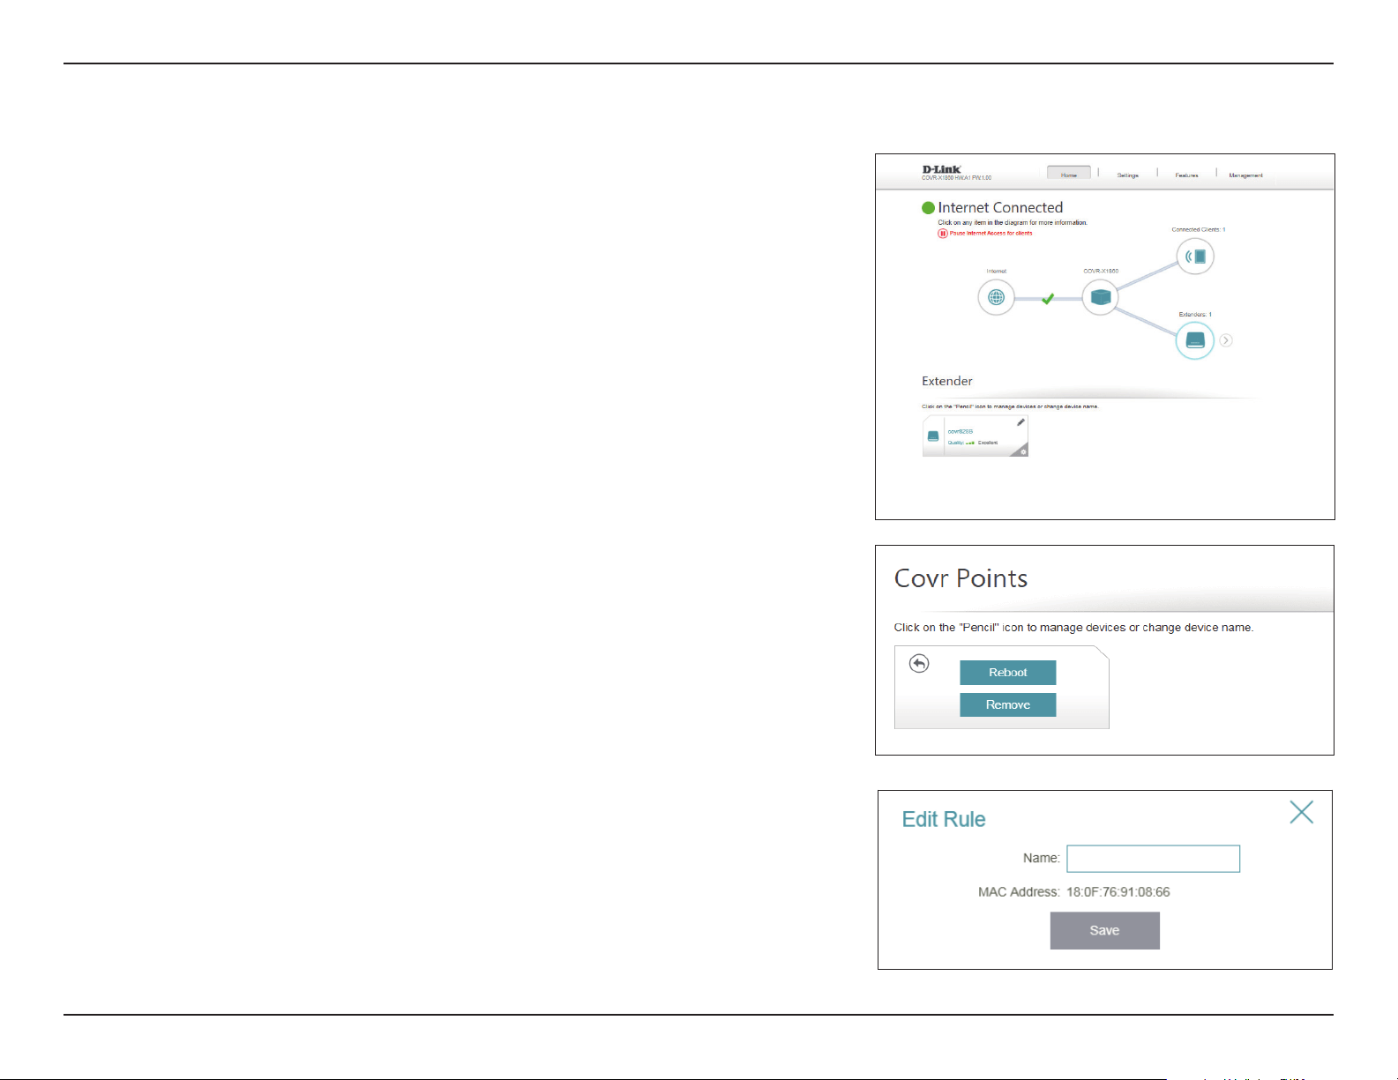Viewport: 1398px width, 1080px height.
Task: Select the Internet globe icon in diagram
Action: click(996, 297)
